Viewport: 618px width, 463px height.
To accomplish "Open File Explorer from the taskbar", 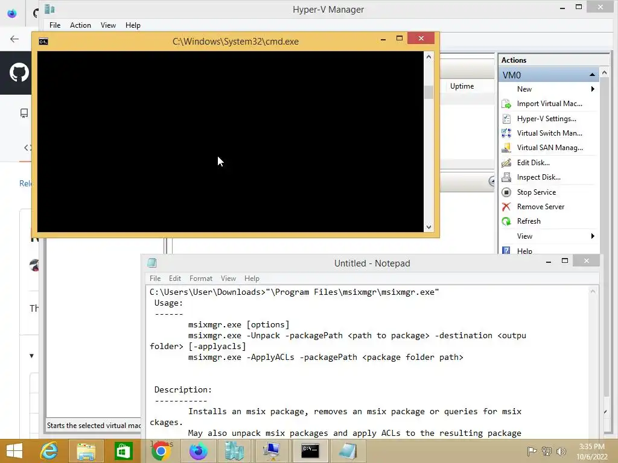I will click(86, 451).
